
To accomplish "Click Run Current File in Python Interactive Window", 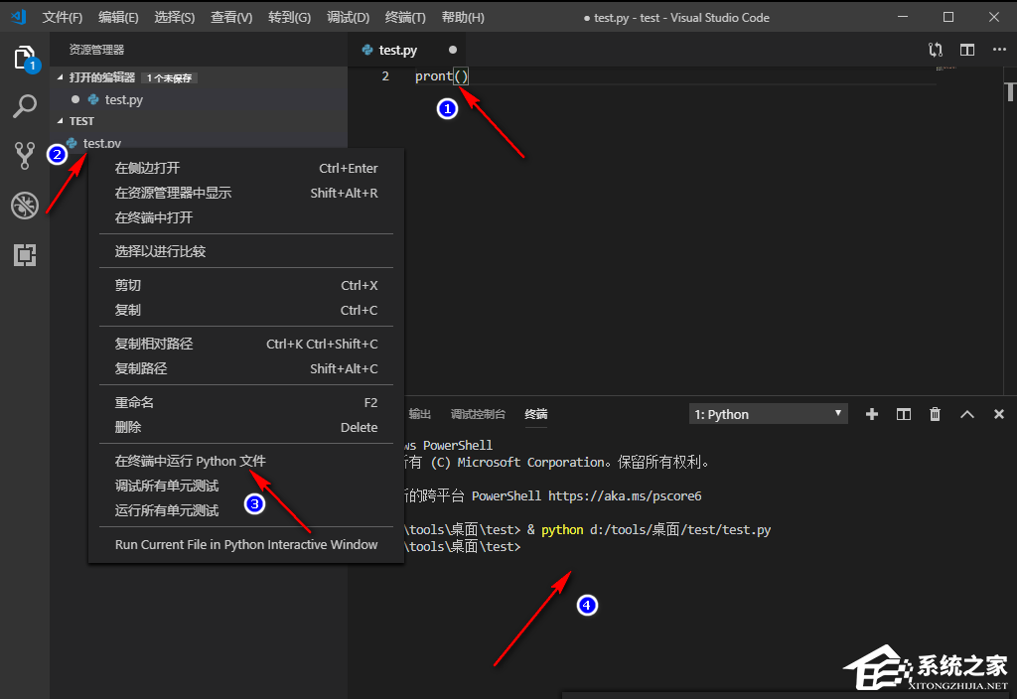I will point(245,544).
